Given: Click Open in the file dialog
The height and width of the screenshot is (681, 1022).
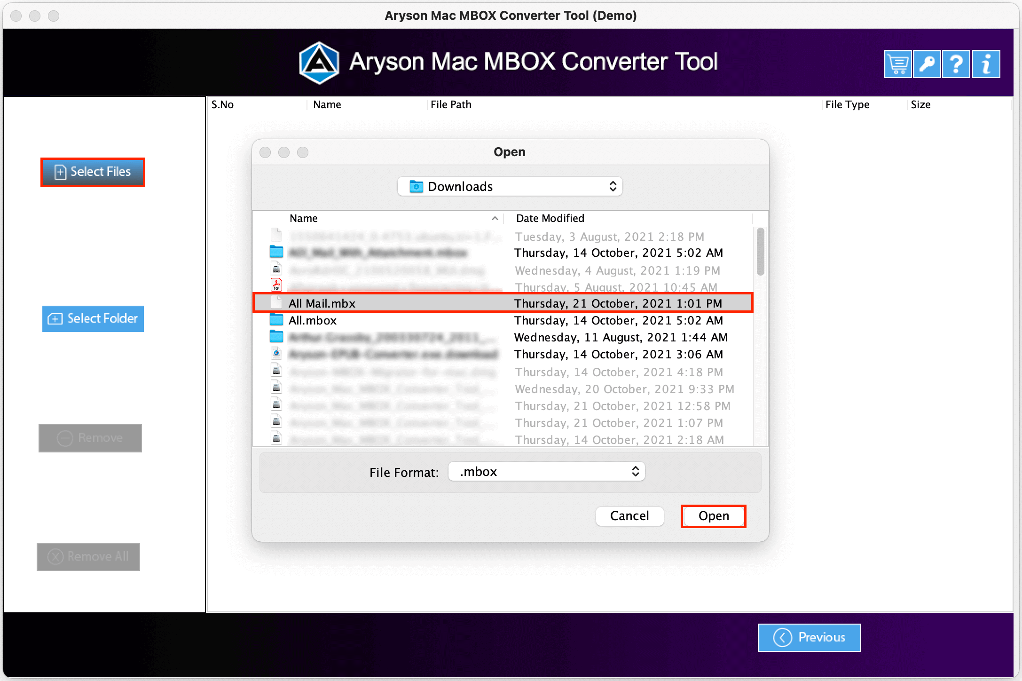Looking at the screenshot, I should point(714,516).
